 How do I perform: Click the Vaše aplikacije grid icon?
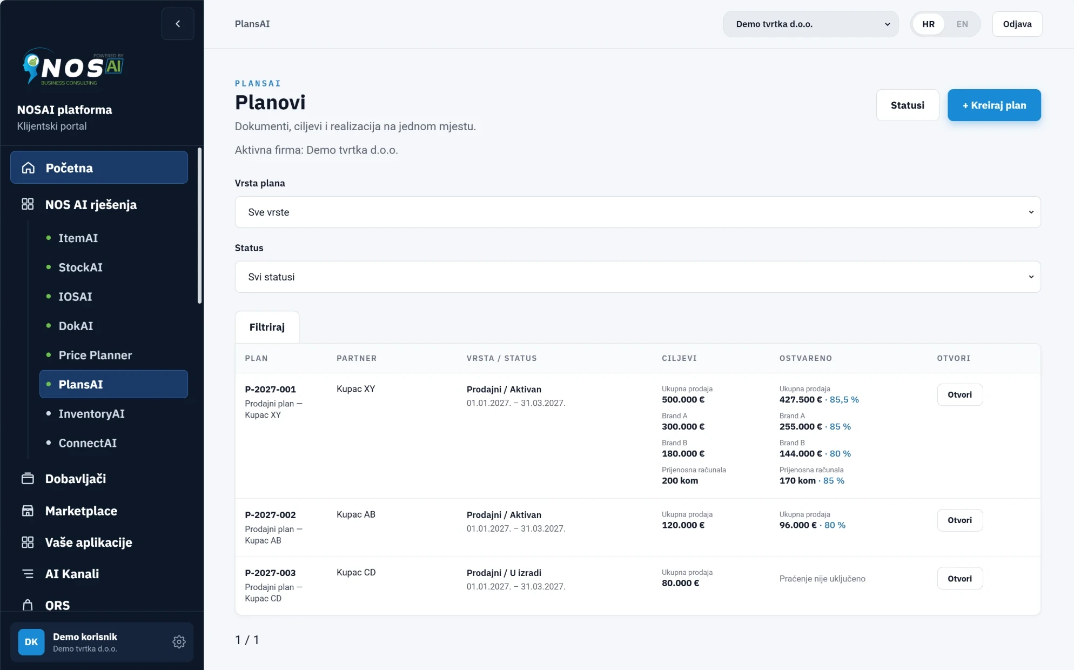[28, 542]
